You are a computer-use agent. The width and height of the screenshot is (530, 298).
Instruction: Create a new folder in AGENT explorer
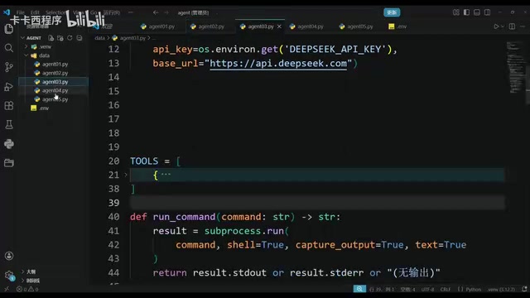(x=60, y=38)
